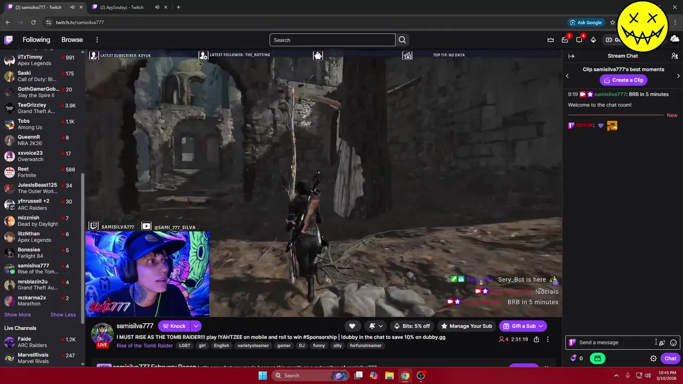The image size is (683, 384).
Task: Click the search magnifier button
Action: (402, 40)
